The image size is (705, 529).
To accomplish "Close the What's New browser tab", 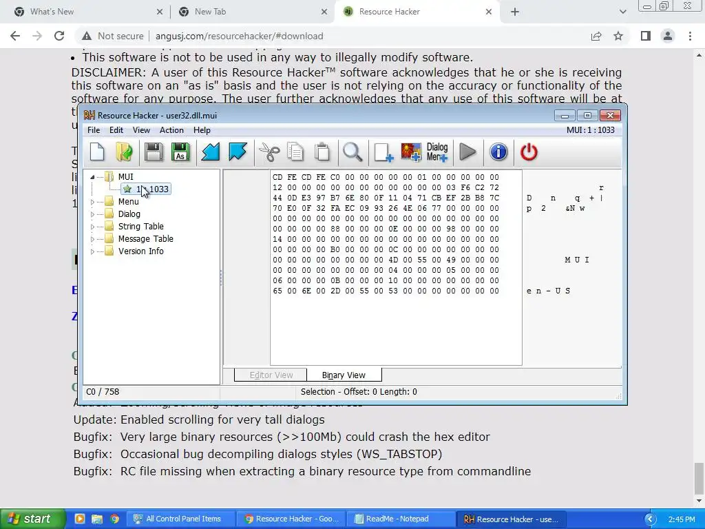I will click(159, 12).
